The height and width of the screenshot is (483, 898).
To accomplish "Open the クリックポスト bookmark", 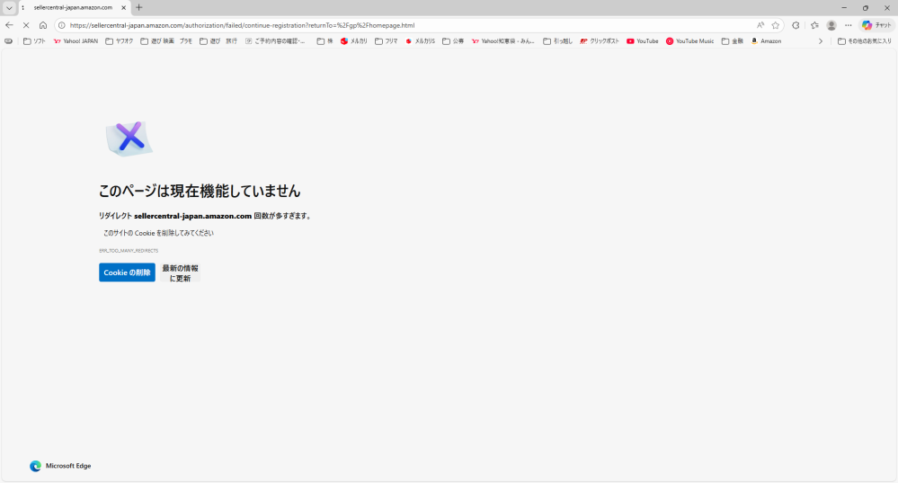I will pos(600,41).
